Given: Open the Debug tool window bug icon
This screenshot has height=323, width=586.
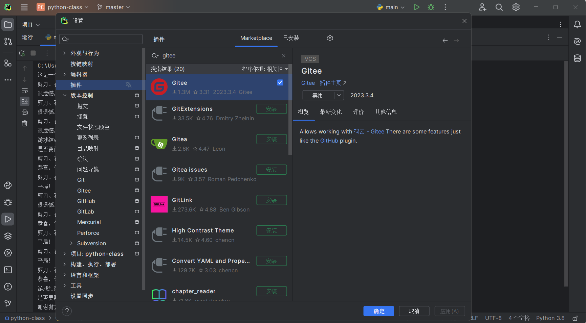Looking at the screenshot, I should pos(8,202).
